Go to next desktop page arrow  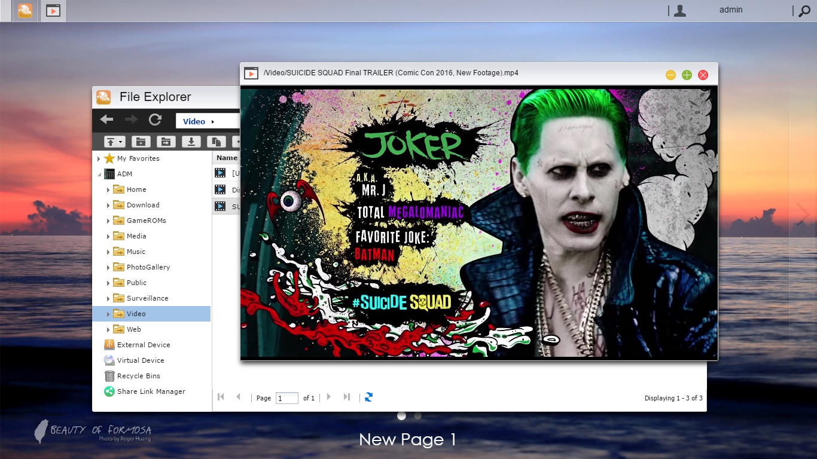click(802, 215)
